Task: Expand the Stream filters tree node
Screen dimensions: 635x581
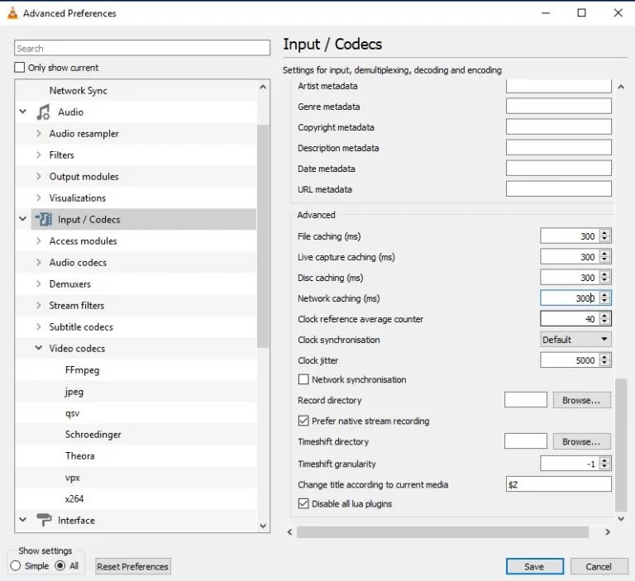Action: tap(39, 306)
